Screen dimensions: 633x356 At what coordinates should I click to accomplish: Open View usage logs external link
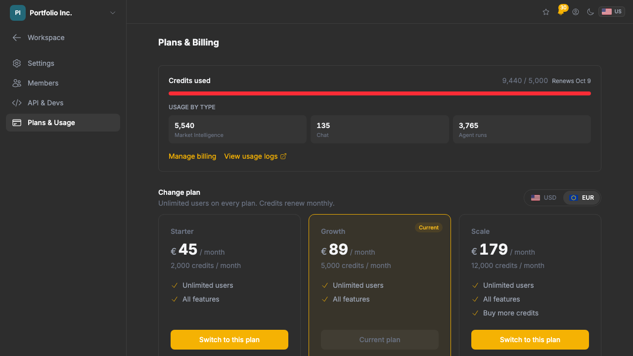[x=255, y=156]
